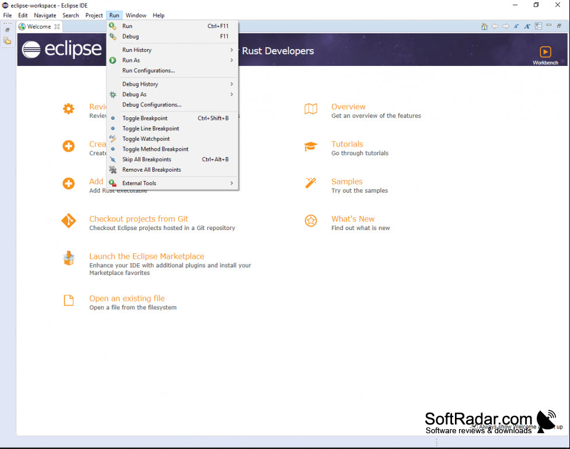The width and height of the screenshot is (570, 449).
Task: Open the Checkout projects from Git link
Action: click(138, 219)
